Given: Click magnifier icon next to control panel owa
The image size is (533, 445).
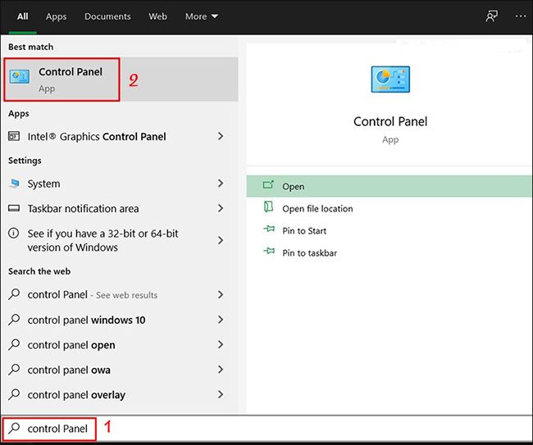Looking at the screenshot, I should point(14,370).
